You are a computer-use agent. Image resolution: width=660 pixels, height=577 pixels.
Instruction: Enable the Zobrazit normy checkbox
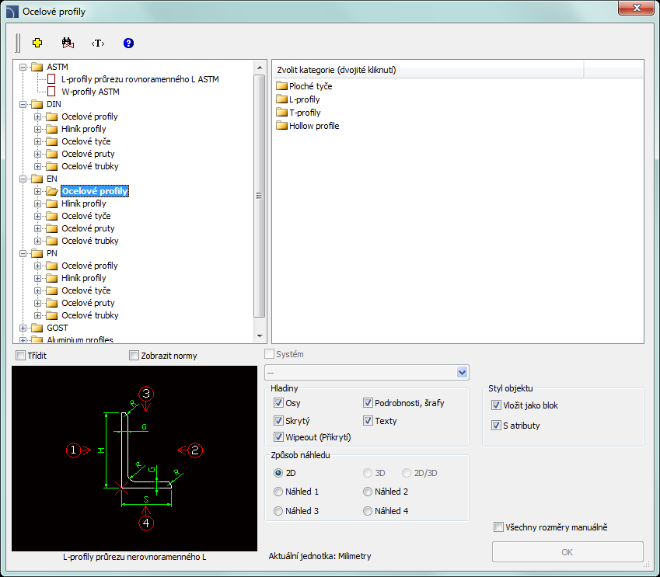click(x=134, y=356)
